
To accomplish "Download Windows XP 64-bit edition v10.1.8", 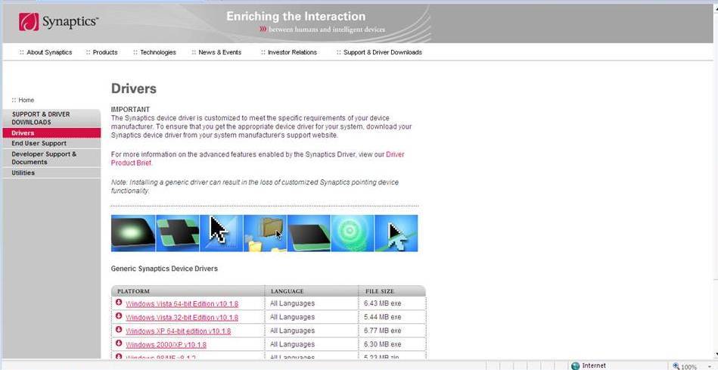I will [x=178, y=331].
